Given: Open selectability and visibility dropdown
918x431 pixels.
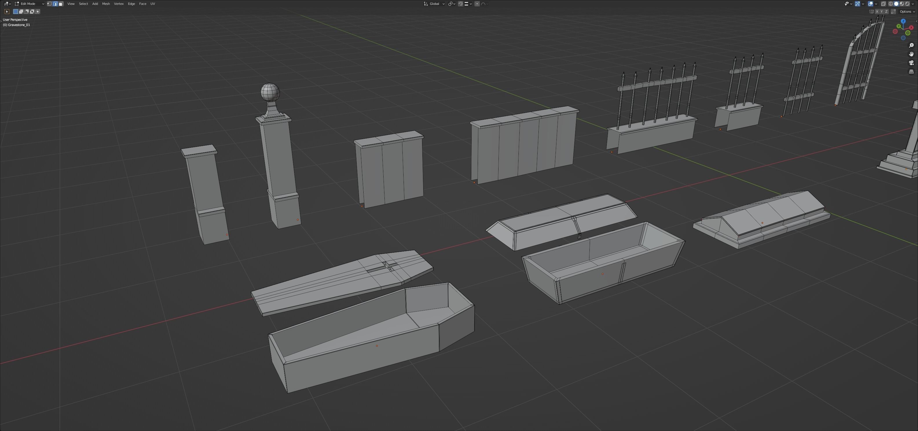Looking at the screenshot, I should 849,4.
